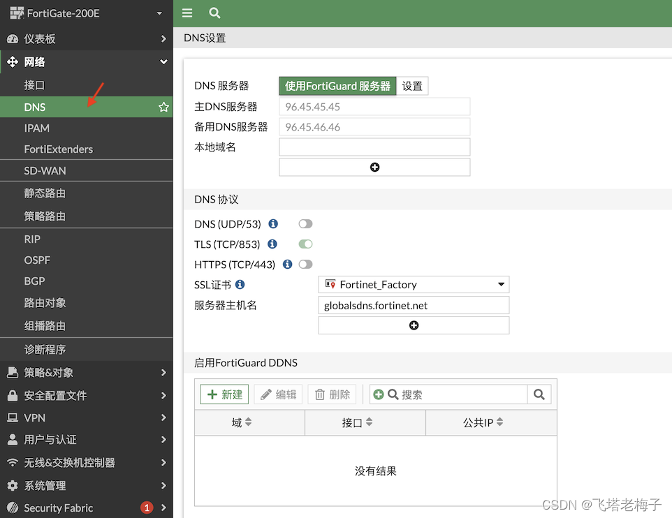672x518 pixels.
Task: Expand the 安全配置文件 chevron
Action: tap(163, 395)
